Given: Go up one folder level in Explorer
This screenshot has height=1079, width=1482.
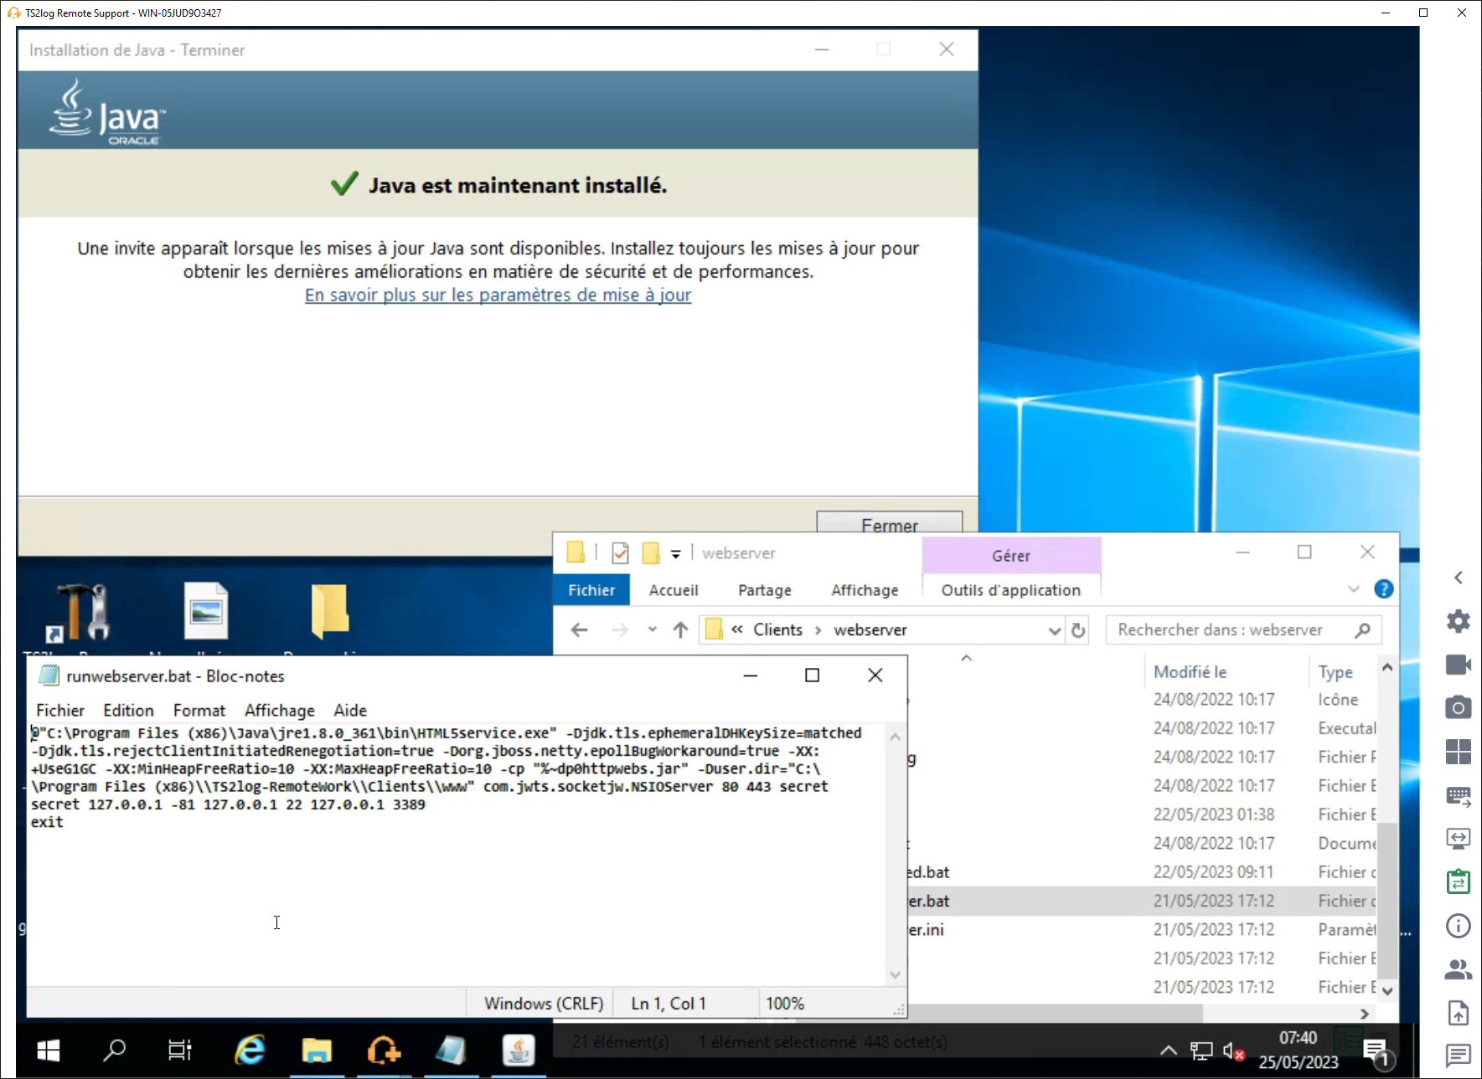Looking at the screenshot, I should [680, 630].
